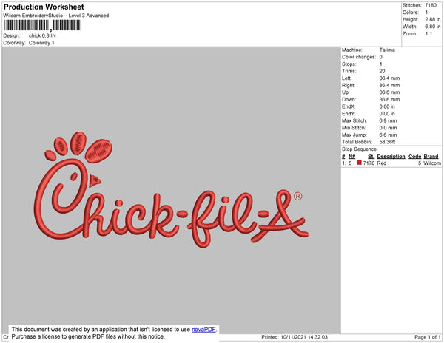
Task: Select the stitch count '7180'
Action: pyautogui.click(x=431, y=5)
